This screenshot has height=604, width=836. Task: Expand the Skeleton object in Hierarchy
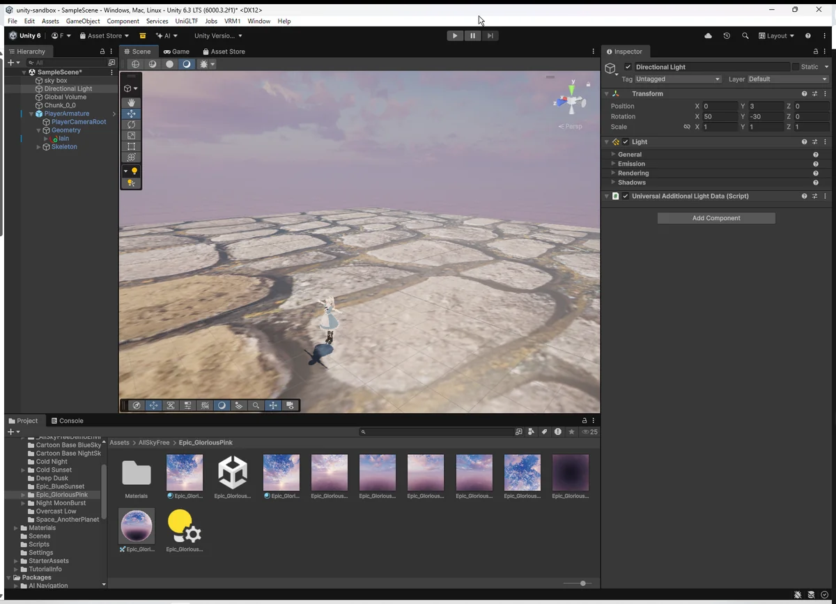click(x=38, y=147)
